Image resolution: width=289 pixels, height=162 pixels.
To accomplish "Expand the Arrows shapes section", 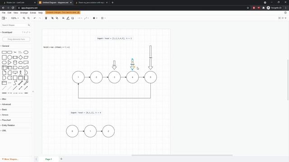I will (5, 115).
